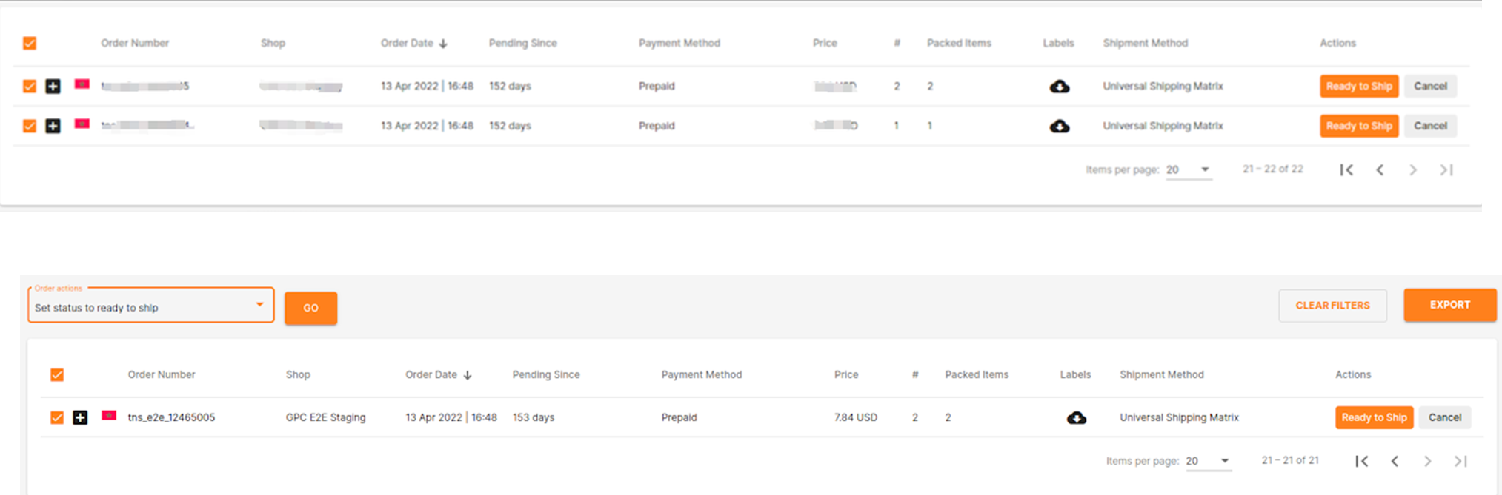Click the EXPORT button
The width and height of the screenshot is (1502, 495).
point(1449,305)
